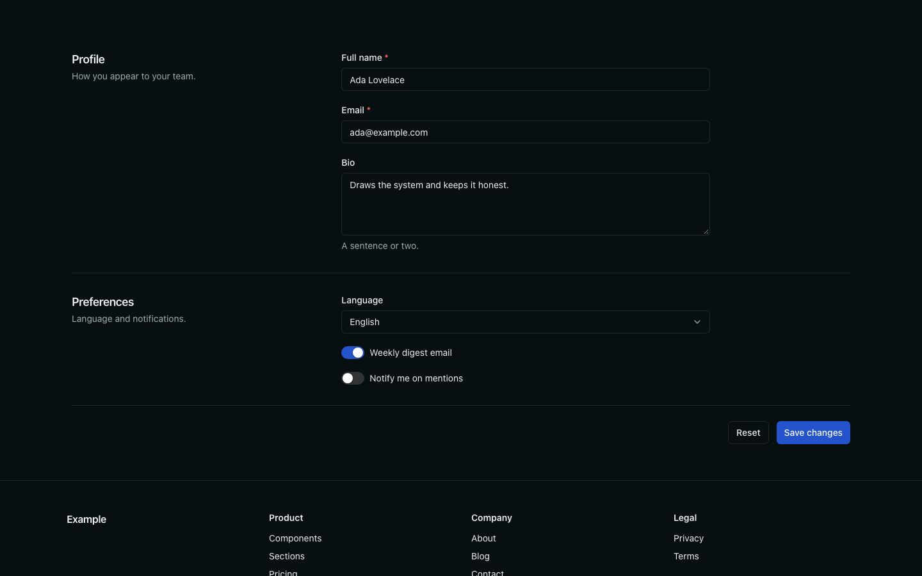Open the Terms link
This screenshot has width=922, height=576.
(x=686, y=556)
